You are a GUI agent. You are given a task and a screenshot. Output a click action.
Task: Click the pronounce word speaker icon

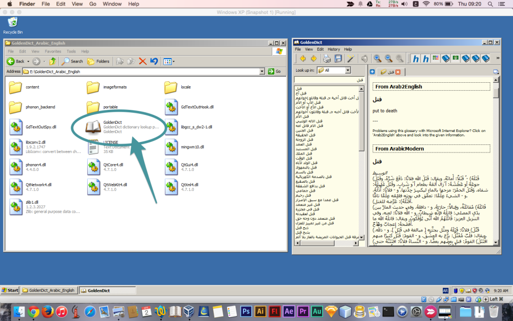tap(364, 59)
